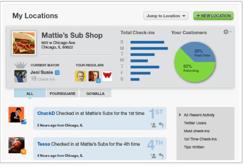This screenshot has height=168, width=243.
Task: Select the ALL activity tab
Action: (x=30, y=93)
